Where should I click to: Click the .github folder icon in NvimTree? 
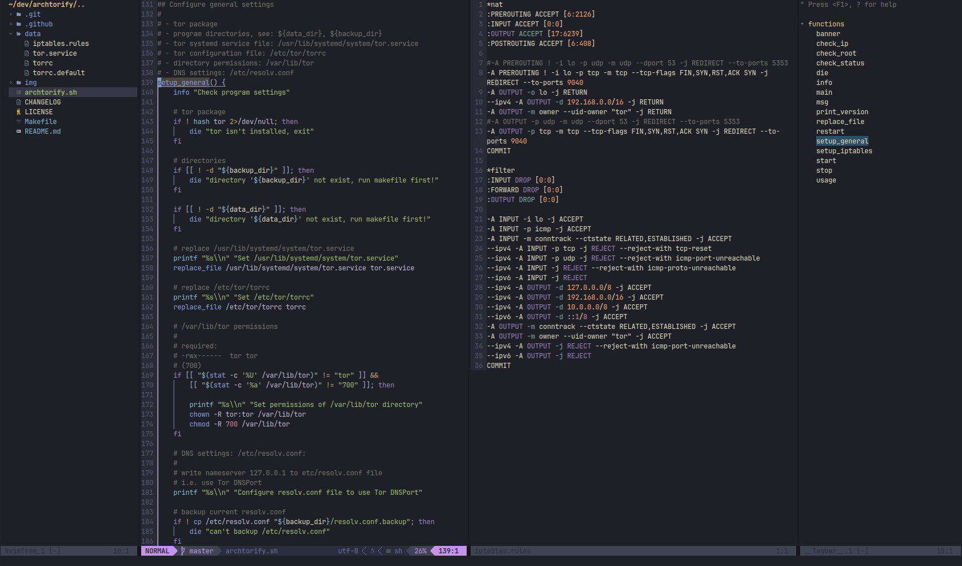[19, 24]
